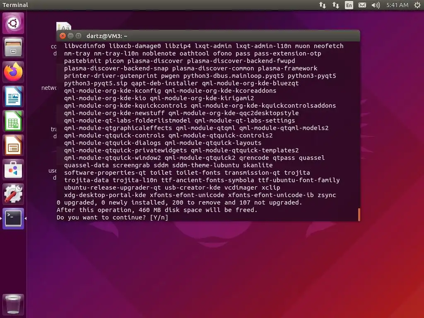This screenshot has height=318, width=424.
Task: Open first network arrows indicator in top panel
Action: (322, 5)
